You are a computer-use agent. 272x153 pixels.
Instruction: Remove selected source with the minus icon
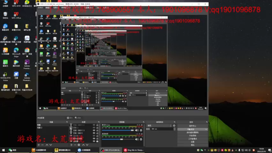tap(75, 145)
